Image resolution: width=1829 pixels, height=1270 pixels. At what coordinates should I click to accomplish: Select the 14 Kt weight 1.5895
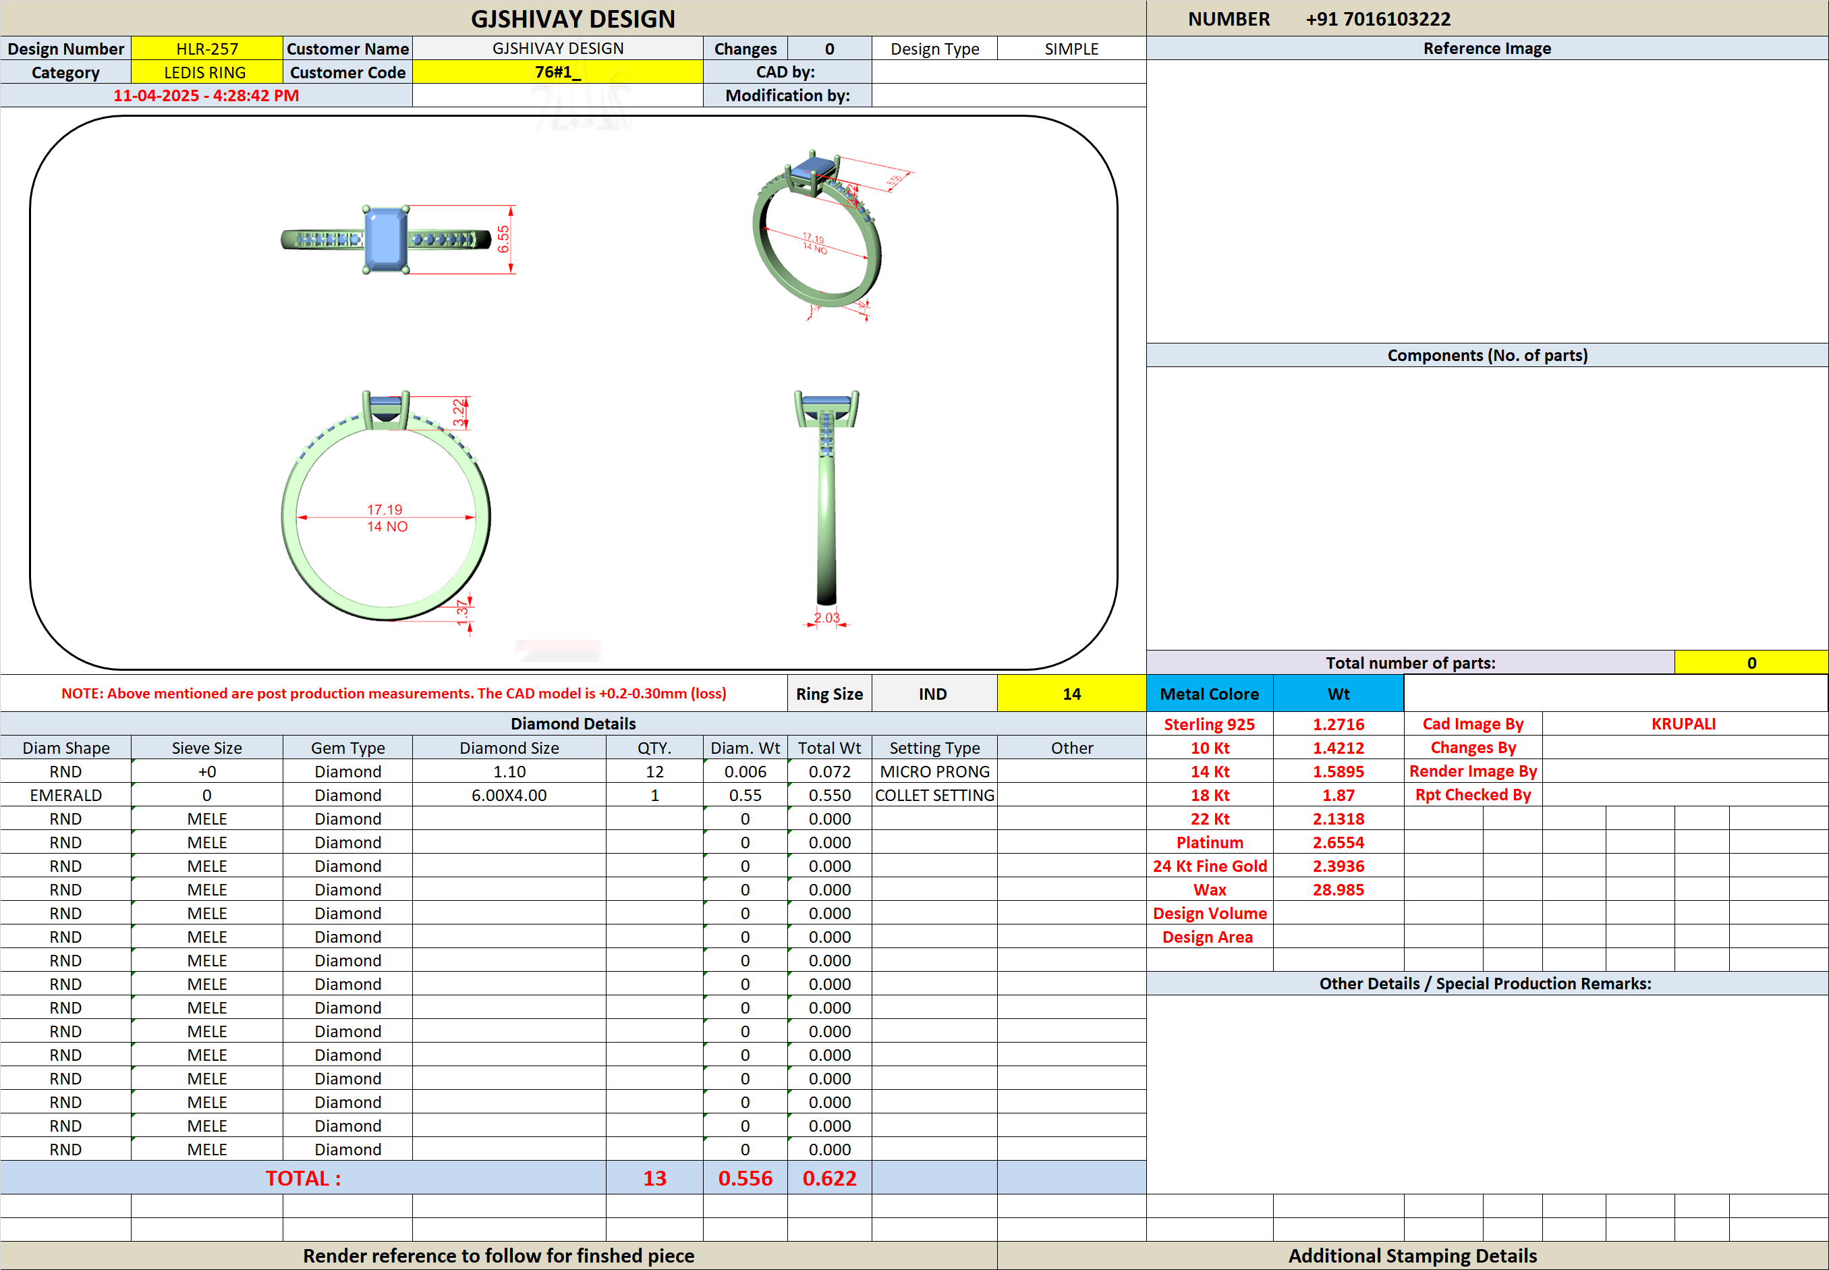coord(1338,772)
